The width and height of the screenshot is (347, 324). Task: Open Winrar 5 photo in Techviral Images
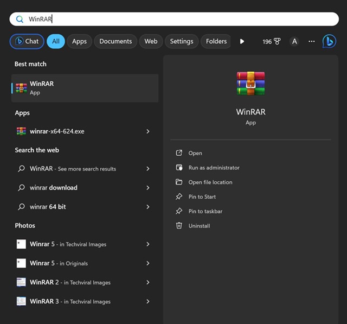point(85,244)
